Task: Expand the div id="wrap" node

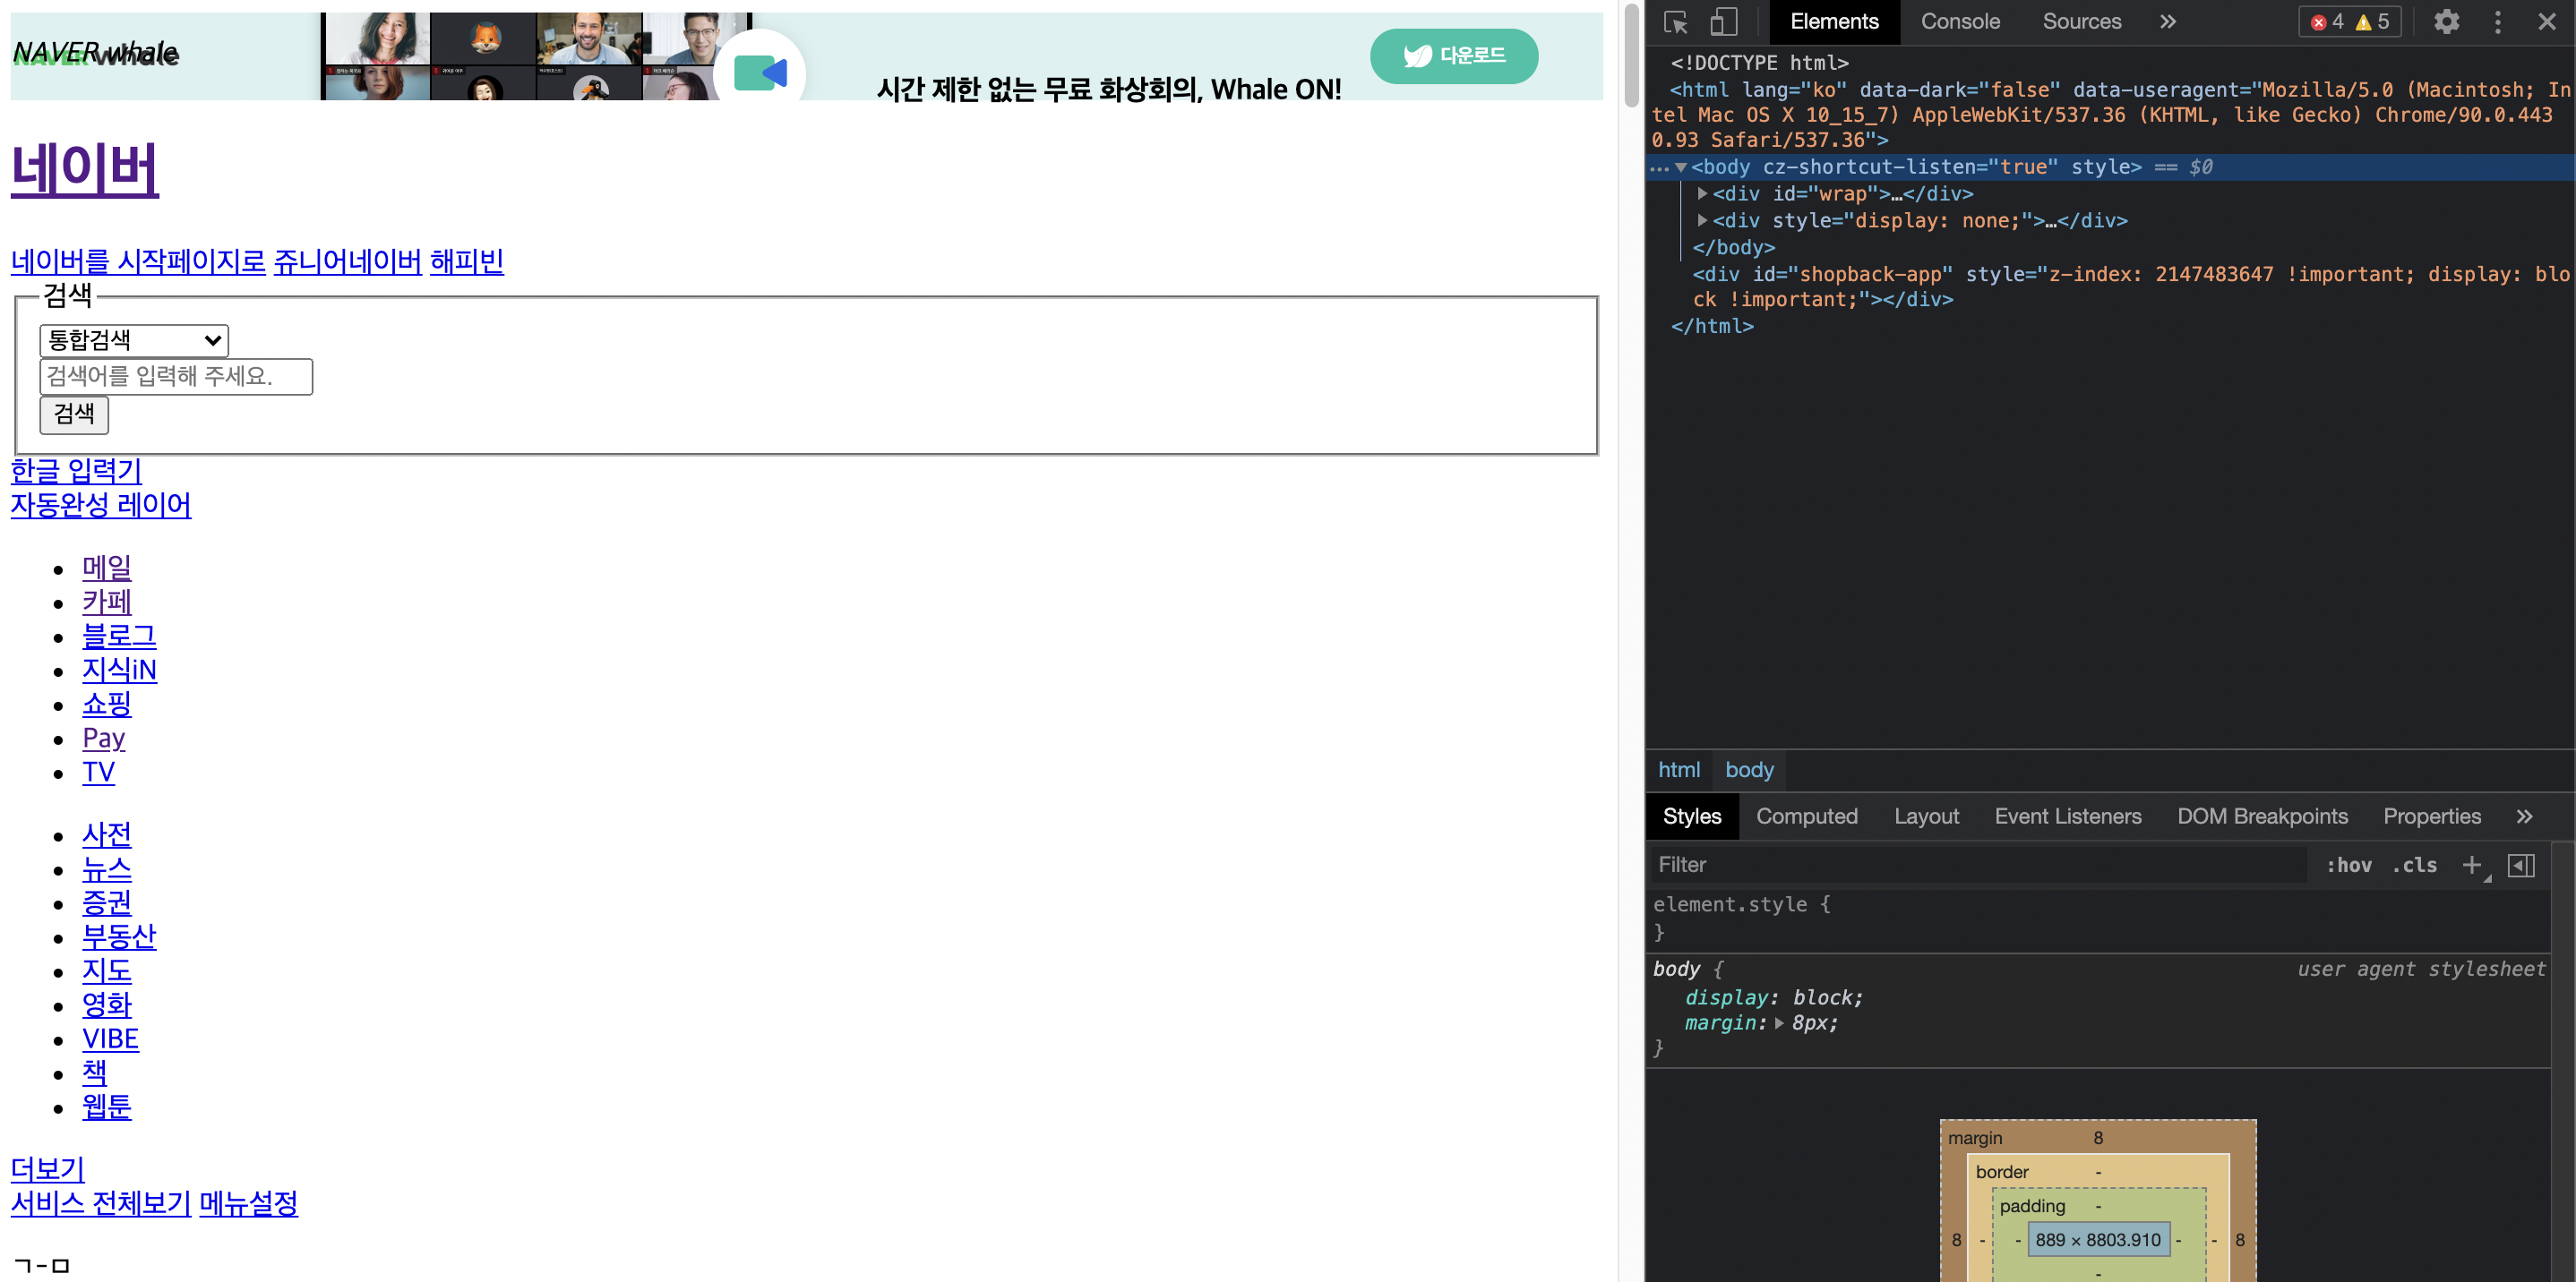Action: [1702, 192]
